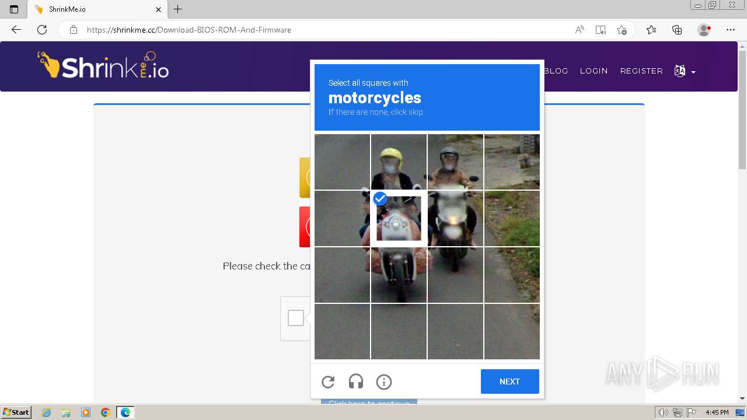Open media player from taskbar
This screenshot has width=747, height=420.
[86, 412]
